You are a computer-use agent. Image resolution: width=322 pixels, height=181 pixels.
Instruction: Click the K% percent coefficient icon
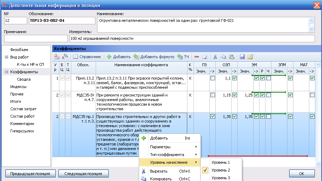point(65,57)
